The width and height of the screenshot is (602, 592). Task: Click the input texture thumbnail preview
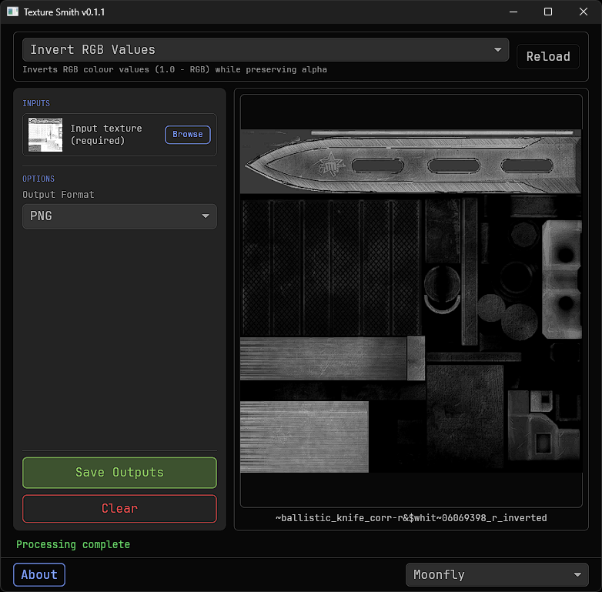(x=45, y=135)
